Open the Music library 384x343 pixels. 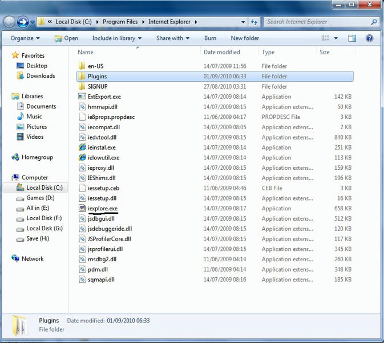pos(34,116)
